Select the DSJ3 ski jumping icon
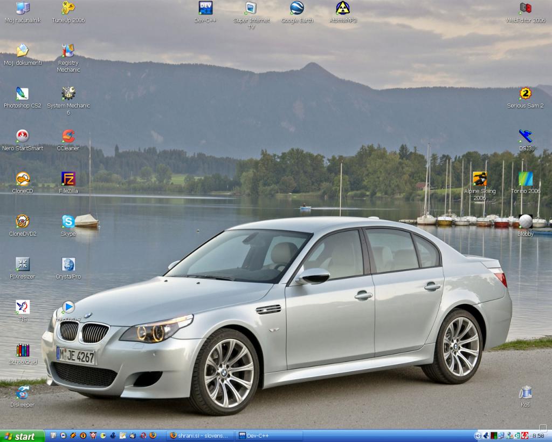The image size is (552, 442). (x=525, y=140)
